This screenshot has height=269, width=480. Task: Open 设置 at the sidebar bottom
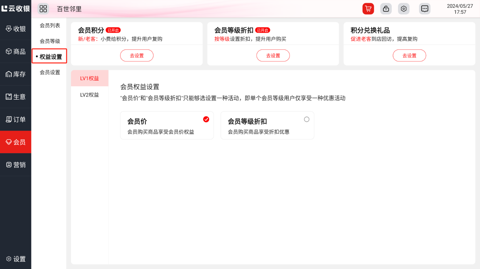pos(16,259)
